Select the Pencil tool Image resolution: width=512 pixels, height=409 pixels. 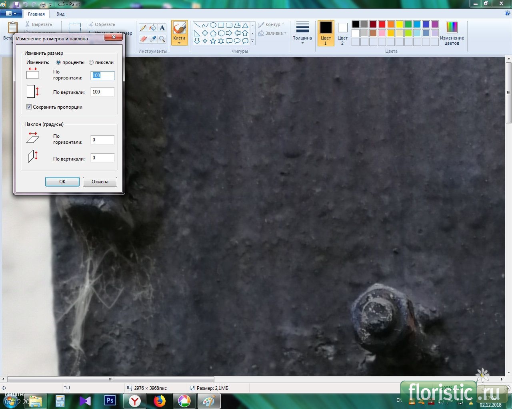tap(143, 28)
